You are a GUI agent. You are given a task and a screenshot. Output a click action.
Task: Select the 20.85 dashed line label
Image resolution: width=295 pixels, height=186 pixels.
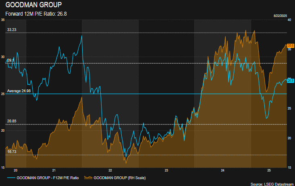point(12,121)
